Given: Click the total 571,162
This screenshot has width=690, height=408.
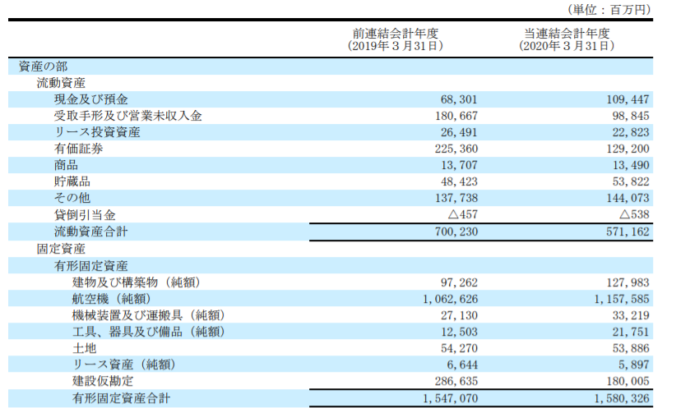Looking at the screenshot, I should 627,232.
